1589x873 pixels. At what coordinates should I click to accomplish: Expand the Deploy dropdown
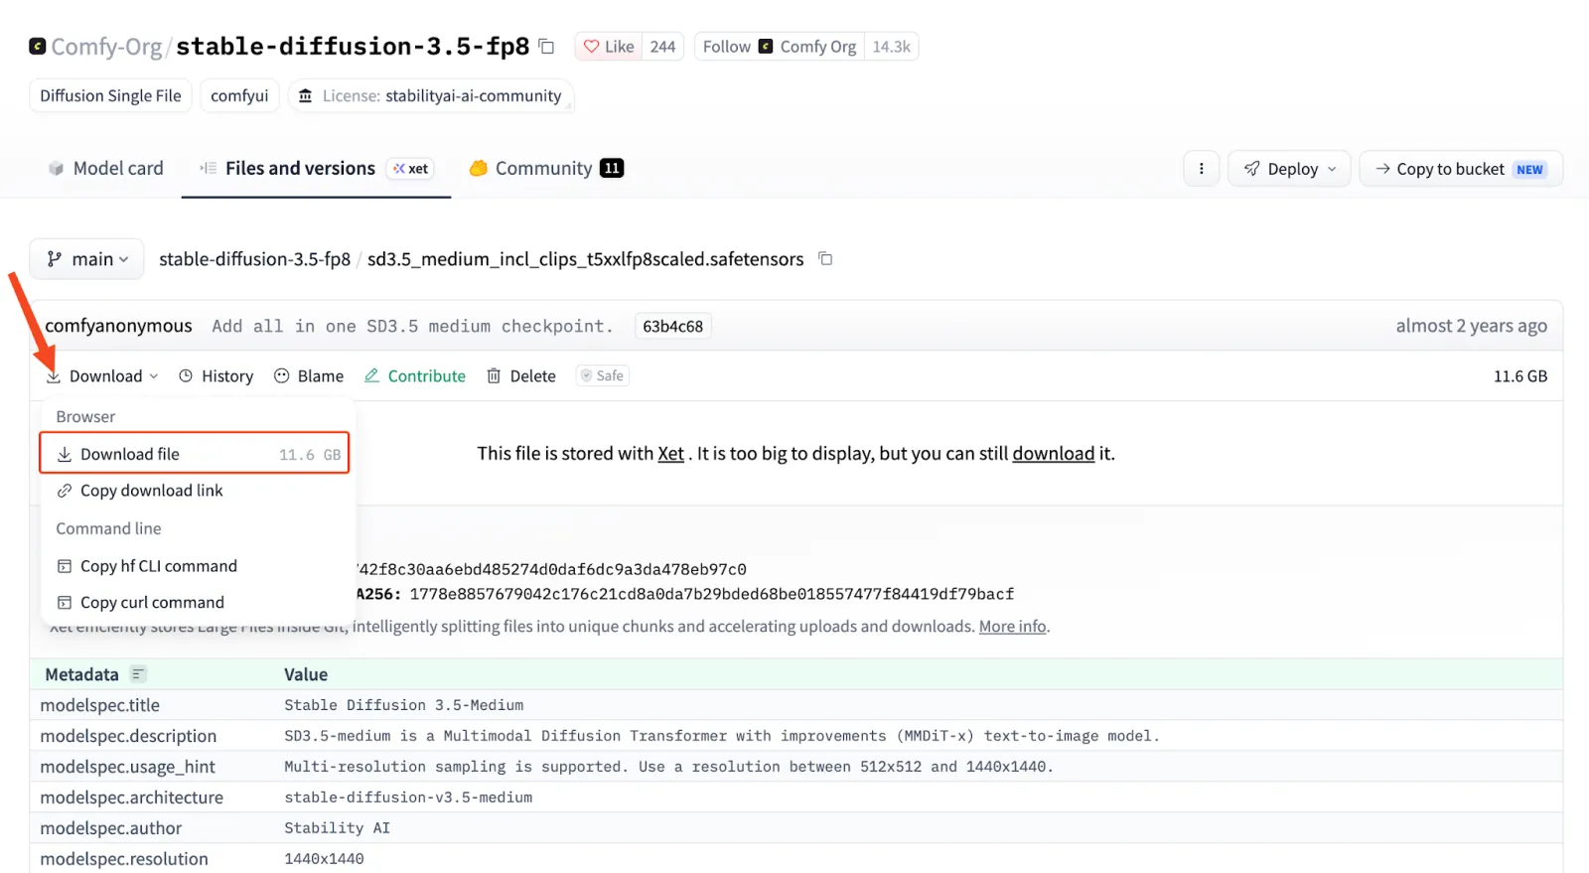[x=1289, y=169]
